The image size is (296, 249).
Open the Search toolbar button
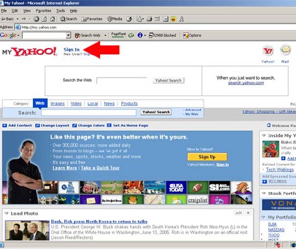pyautogui.click(x=69, y=19)
